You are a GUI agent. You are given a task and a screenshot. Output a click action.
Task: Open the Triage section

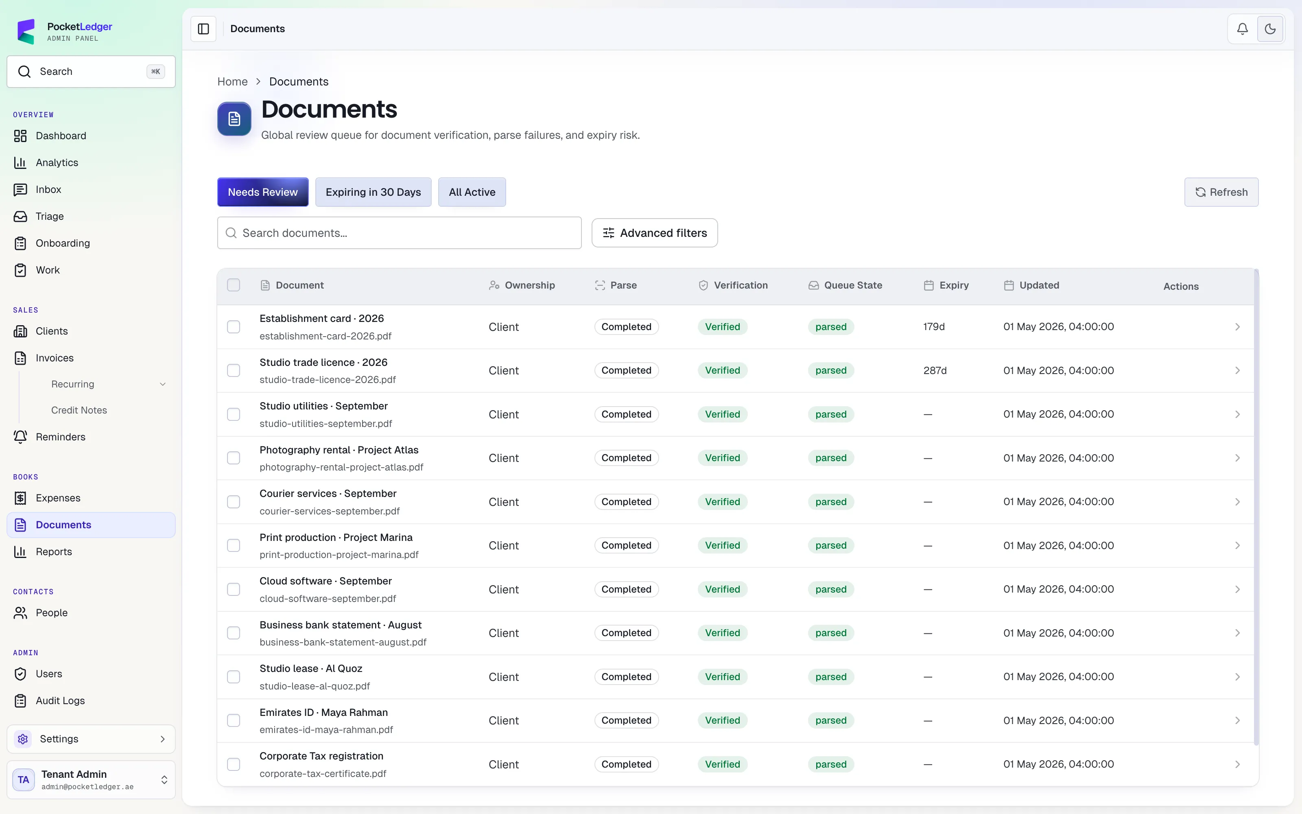click(91, 217)
